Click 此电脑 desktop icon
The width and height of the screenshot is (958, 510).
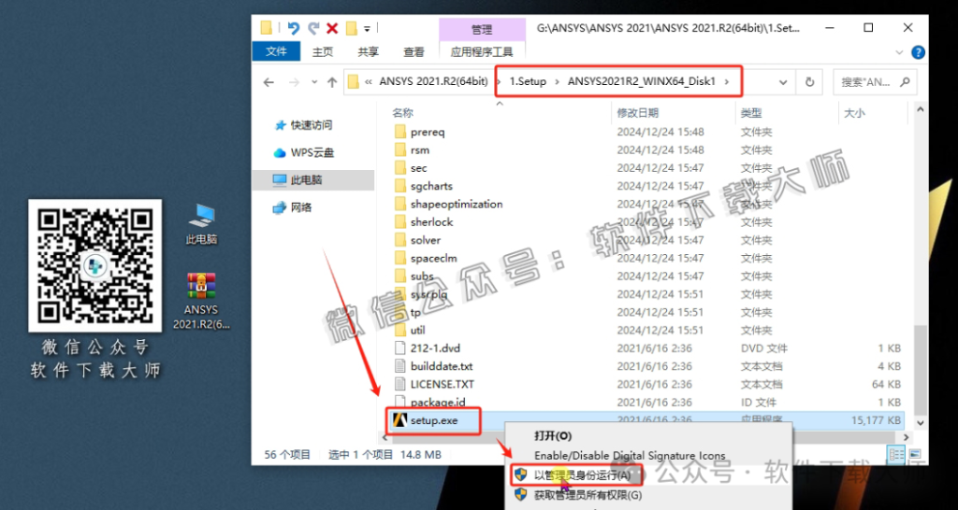pyautogui.click(x=202, y=224)
